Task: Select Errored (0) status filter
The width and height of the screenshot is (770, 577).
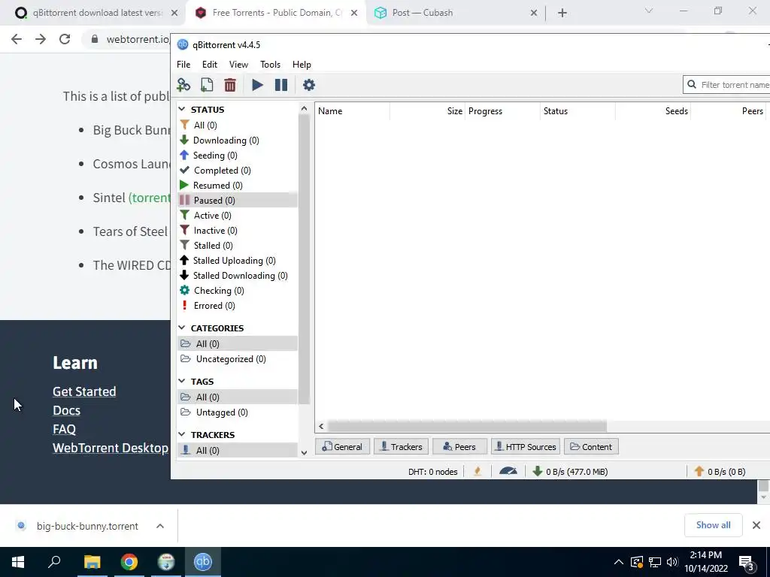Action: (x=238, y=306)
